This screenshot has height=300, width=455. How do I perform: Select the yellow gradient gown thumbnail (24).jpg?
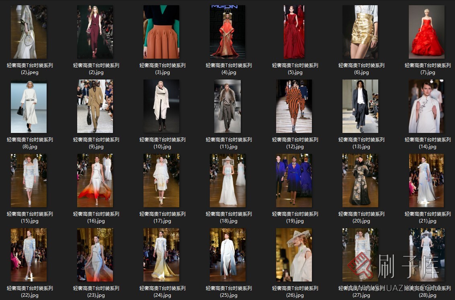click(161, 255)
